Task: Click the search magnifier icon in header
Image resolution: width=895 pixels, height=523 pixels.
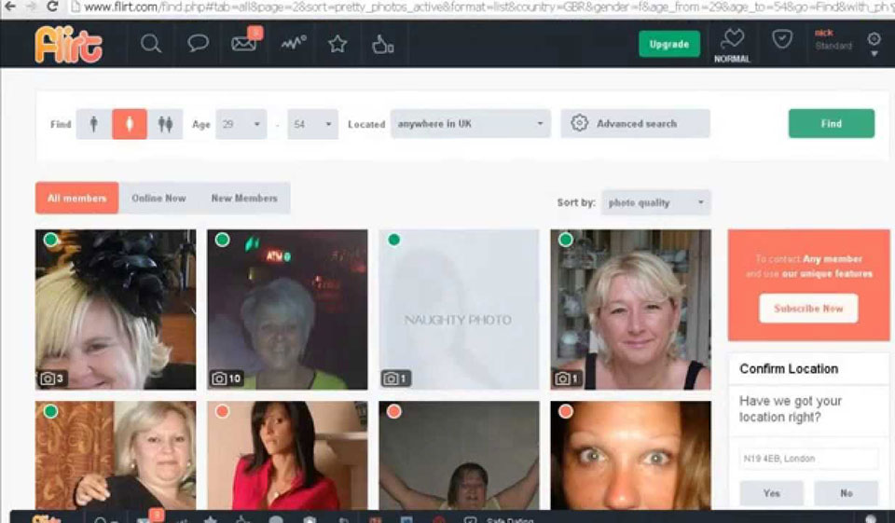Action: pos(151,44)
